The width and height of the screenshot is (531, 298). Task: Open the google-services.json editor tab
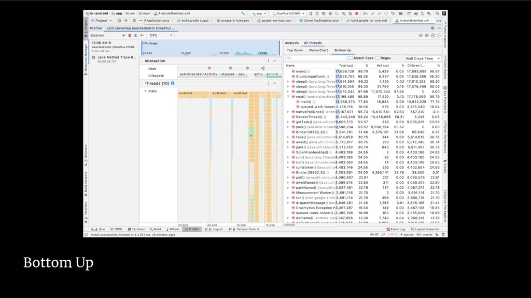click(276, 21)
